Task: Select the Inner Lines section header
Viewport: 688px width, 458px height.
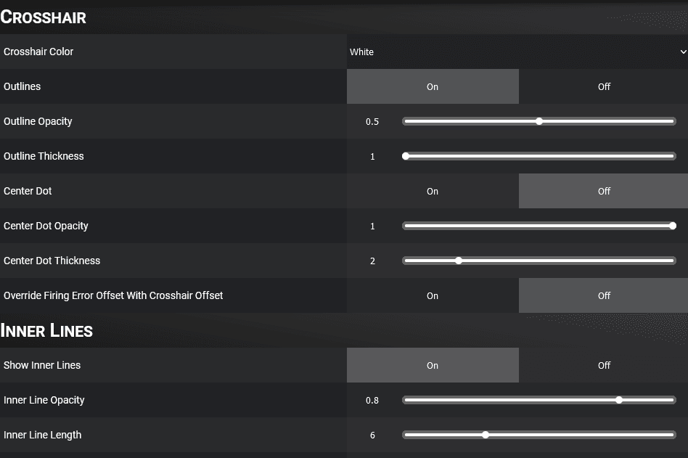Action: (x=46, y=331)
